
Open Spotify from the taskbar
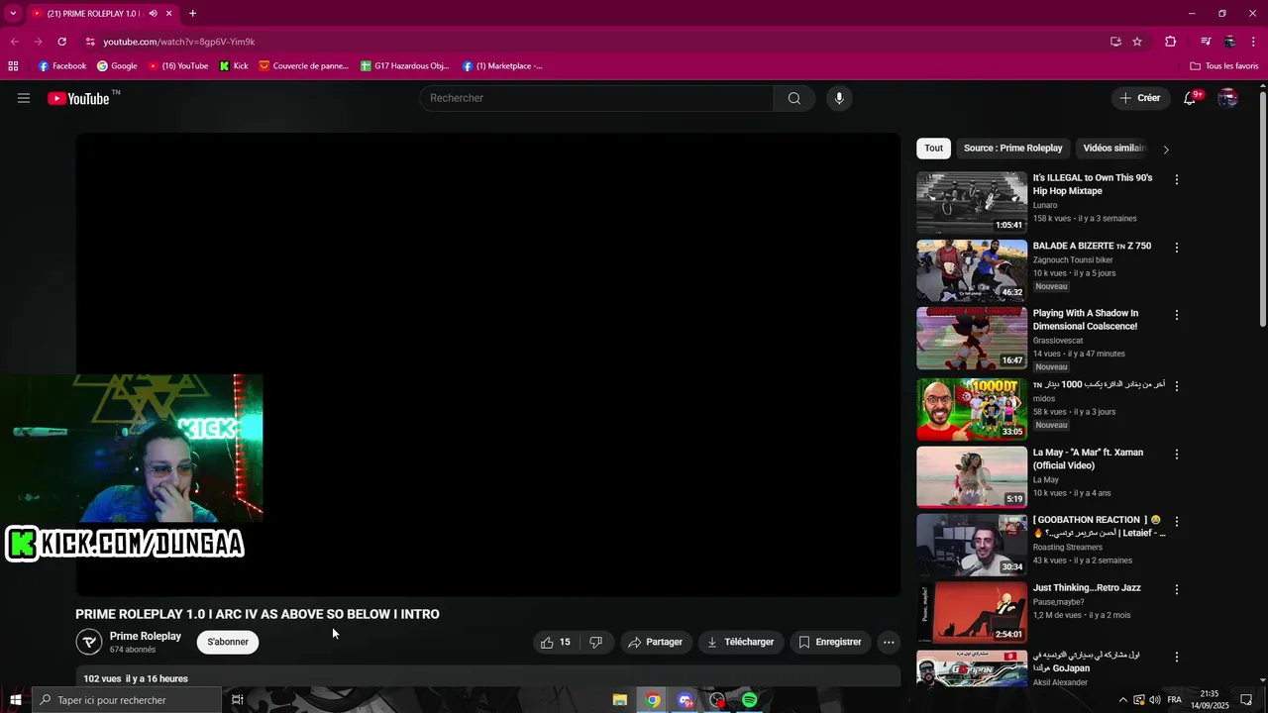(750, 700)
